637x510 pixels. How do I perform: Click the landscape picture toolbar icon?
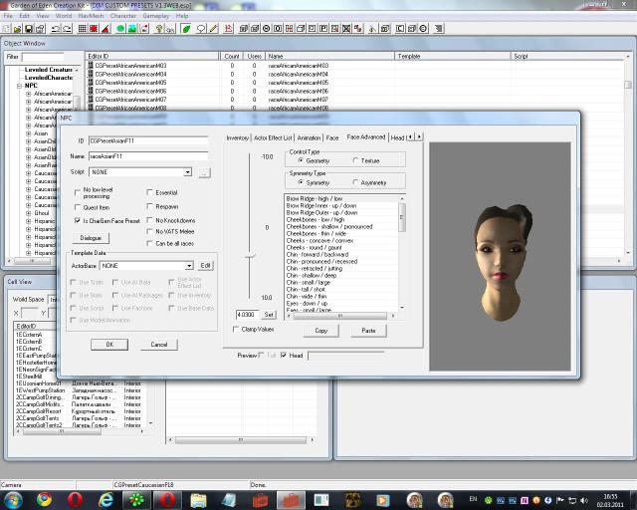point(132,29)
